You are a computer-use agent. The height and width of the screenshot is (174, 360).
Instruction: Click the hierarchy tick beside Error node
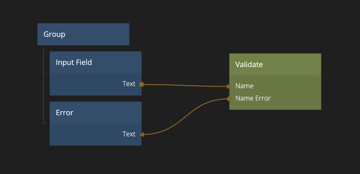coord(45,123)
